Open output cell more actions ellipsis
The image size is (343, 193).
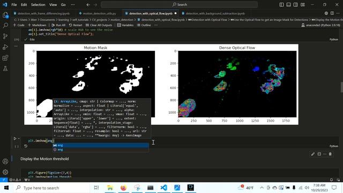[16, 46]
